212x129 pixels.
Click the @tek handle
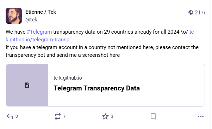[x=31, y=20]
